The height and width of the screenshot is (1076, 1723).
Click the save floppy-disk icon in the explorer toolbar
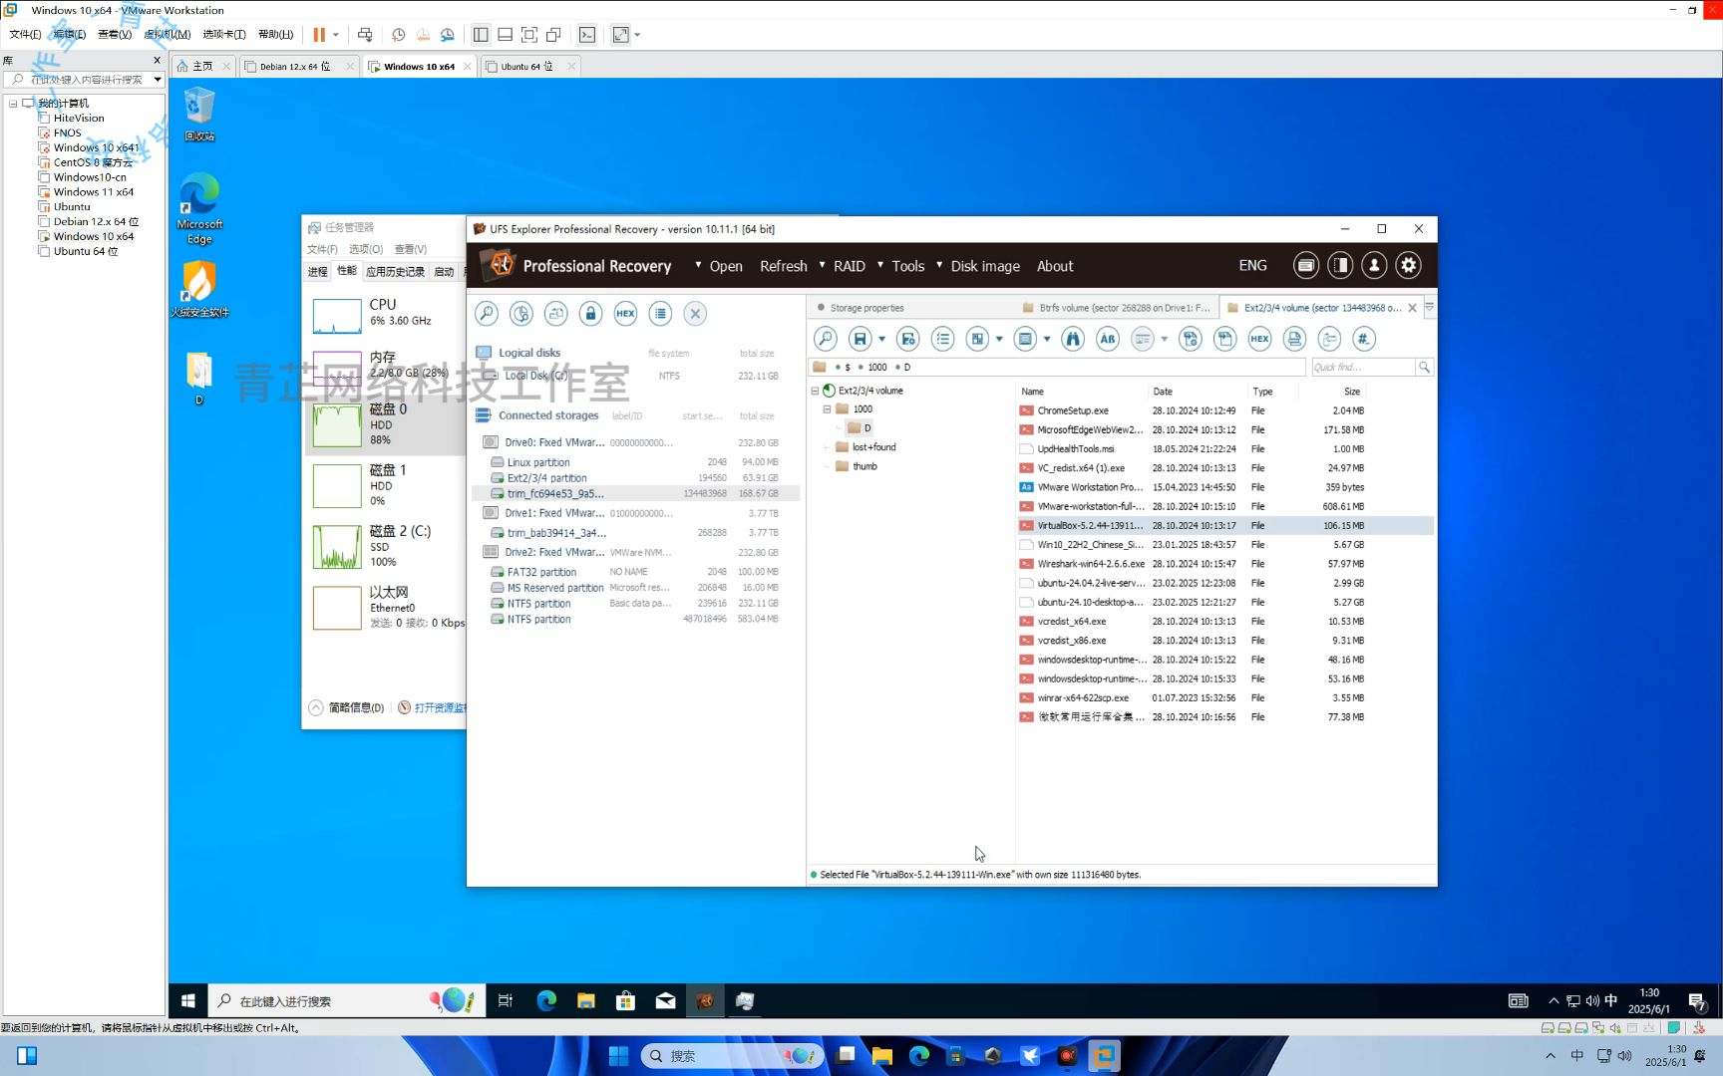[861, 339]
